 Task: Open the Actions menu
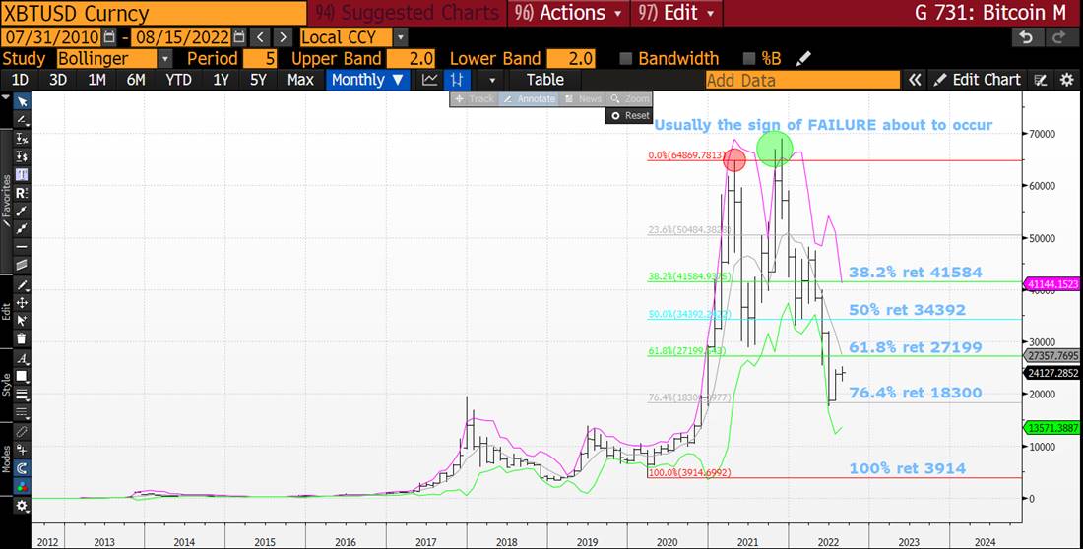pos(568,13)
